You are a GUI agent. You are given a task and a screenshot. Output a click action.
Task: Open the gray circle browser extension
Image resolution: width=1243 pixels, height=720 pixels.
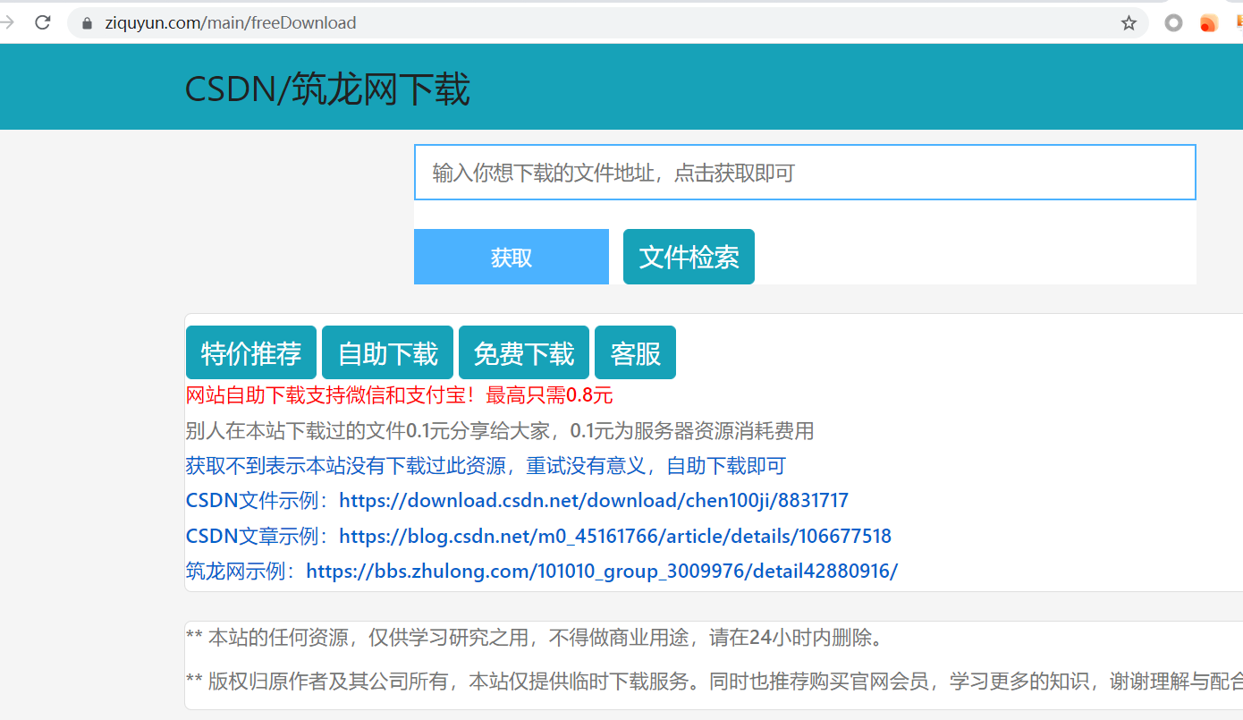click(x=1173, y=23)
